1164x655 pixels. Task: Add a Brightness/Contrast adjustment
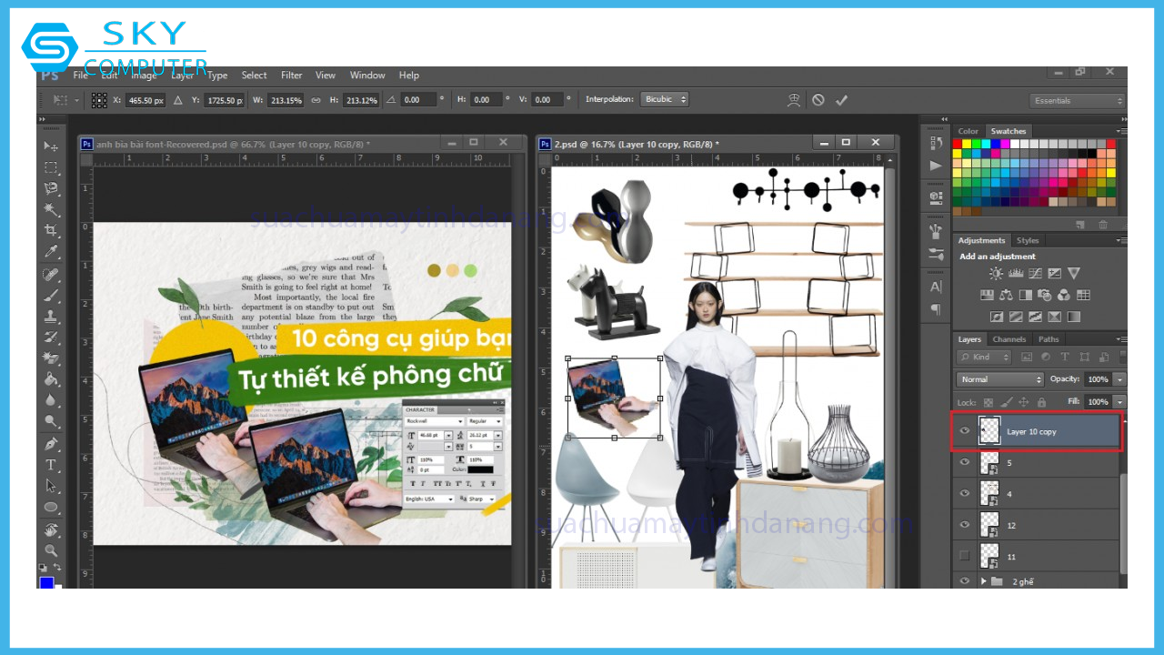[996, 274]
